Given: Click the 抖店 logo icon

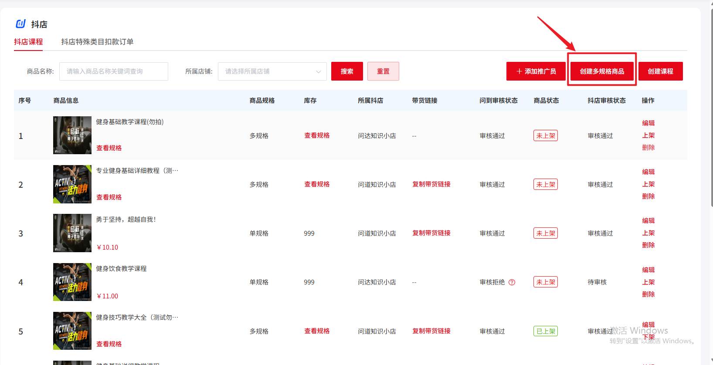Looking at the screenshot, I should [x=20, y=24].
